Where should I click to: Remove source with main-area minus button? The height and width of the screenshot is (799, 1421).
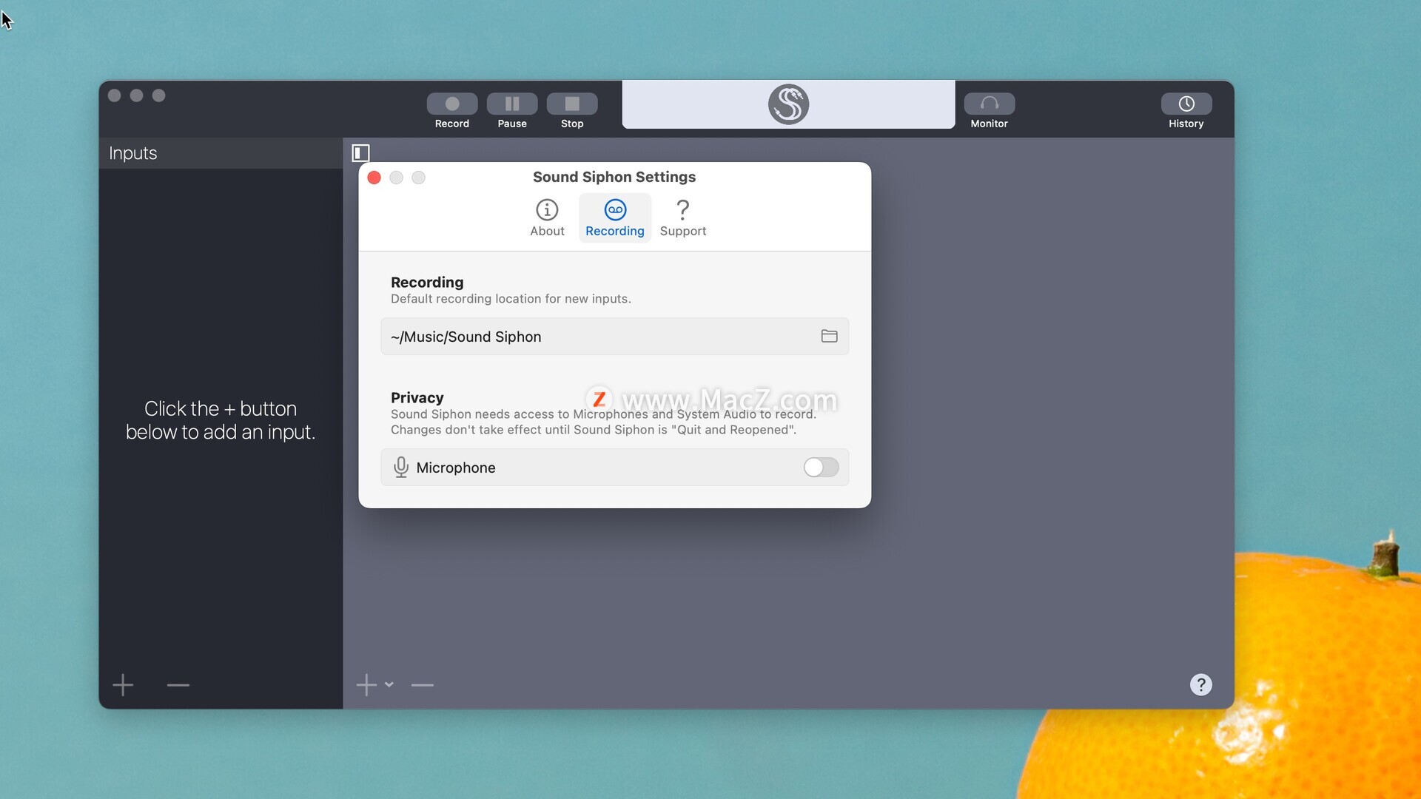pyautogui.click(x=423, y=685)
